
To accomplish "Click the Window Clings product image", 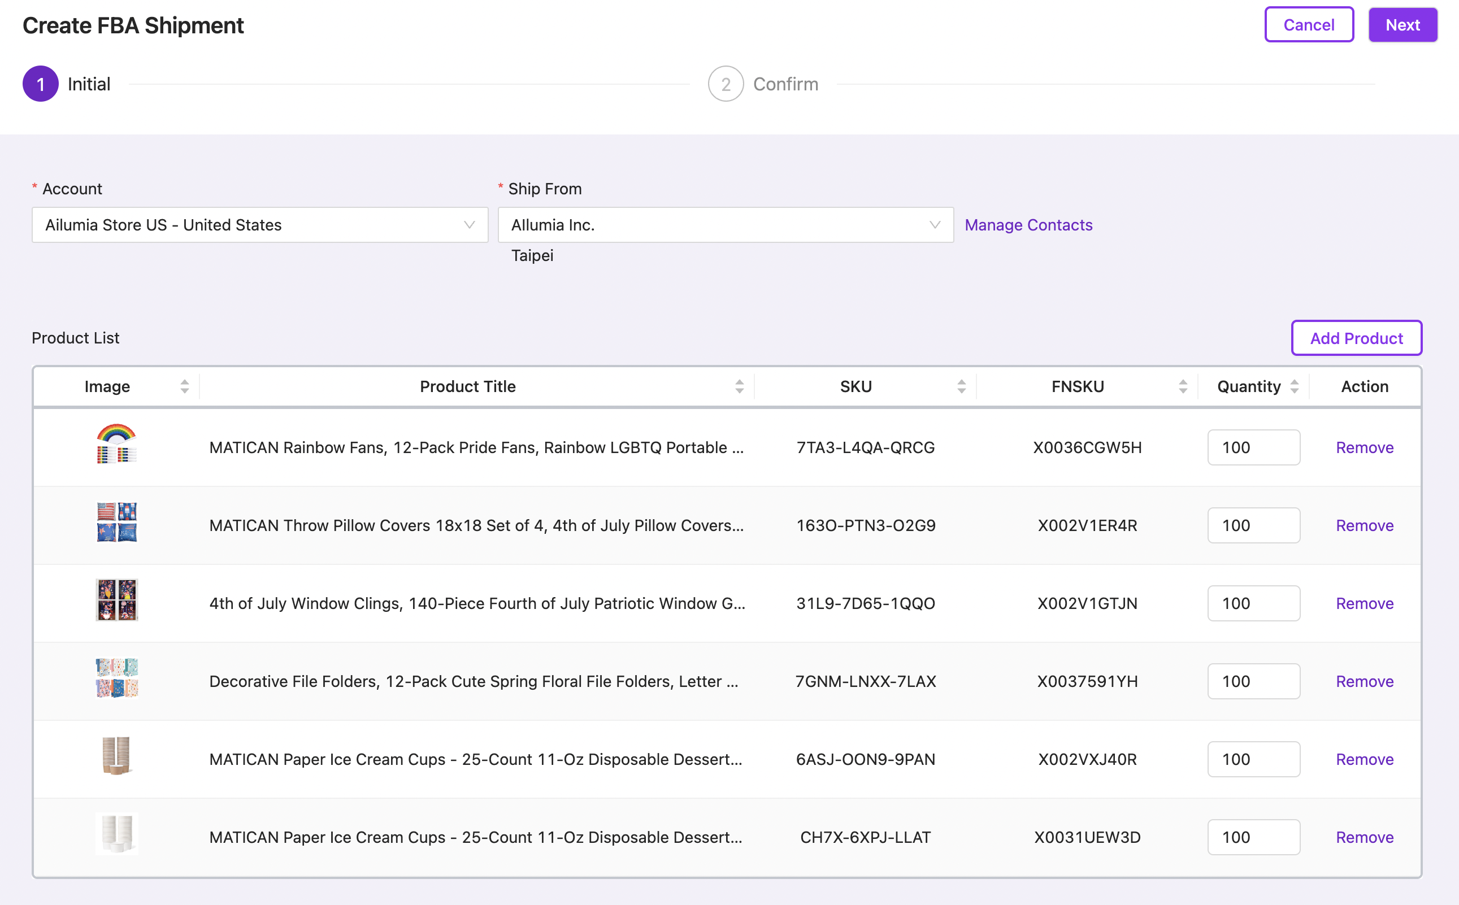I will pos(117,601).
